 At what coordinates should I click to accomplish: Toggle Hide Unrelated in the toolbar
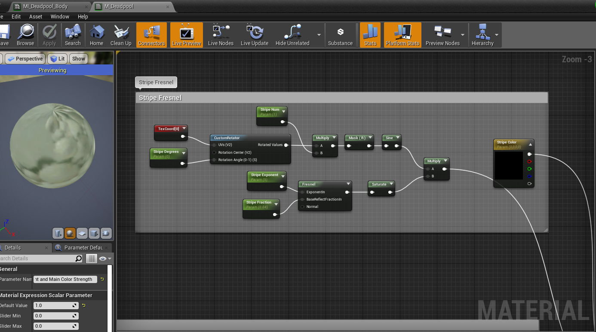tap(292, 35)
